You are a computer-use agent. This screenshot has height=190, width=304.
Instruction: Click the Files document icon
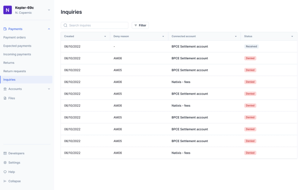(x=5, y=98)
